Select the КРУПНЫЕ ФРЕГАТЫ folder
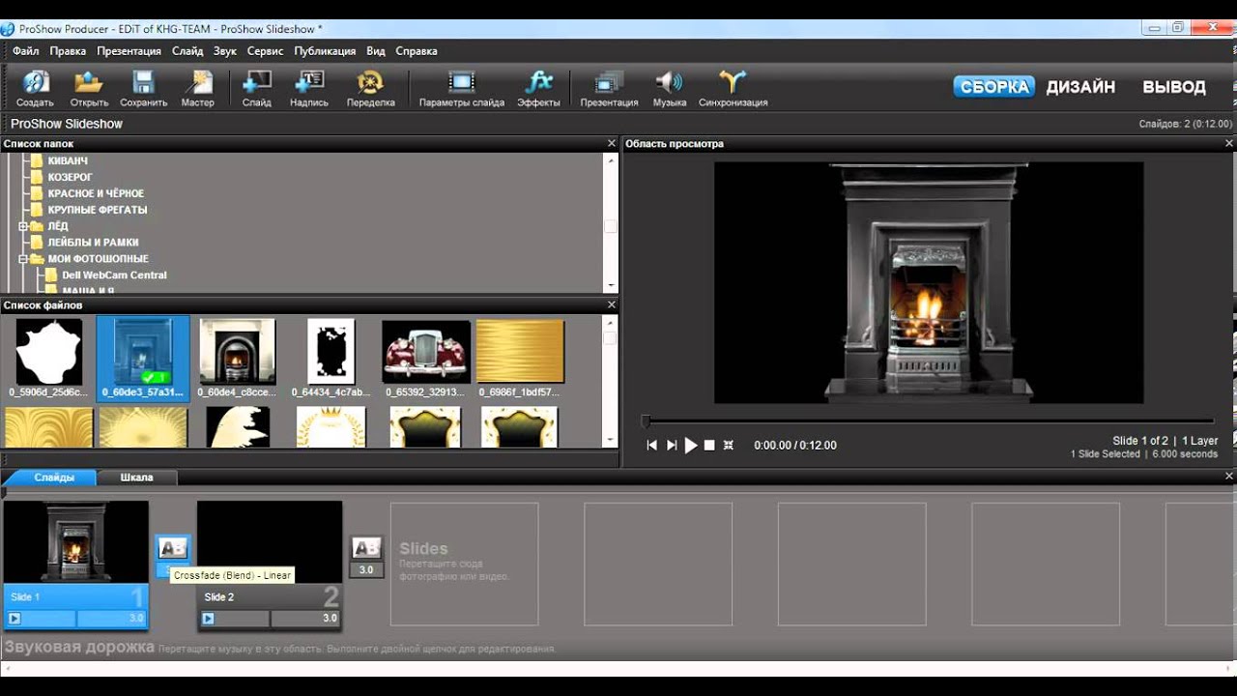The height and width of the screenshot is (696, 1237). tap(97, 210)
